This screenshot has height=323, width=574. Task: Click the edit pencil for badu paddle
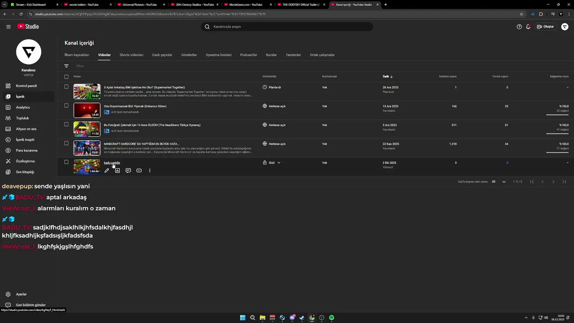[107, 170]
